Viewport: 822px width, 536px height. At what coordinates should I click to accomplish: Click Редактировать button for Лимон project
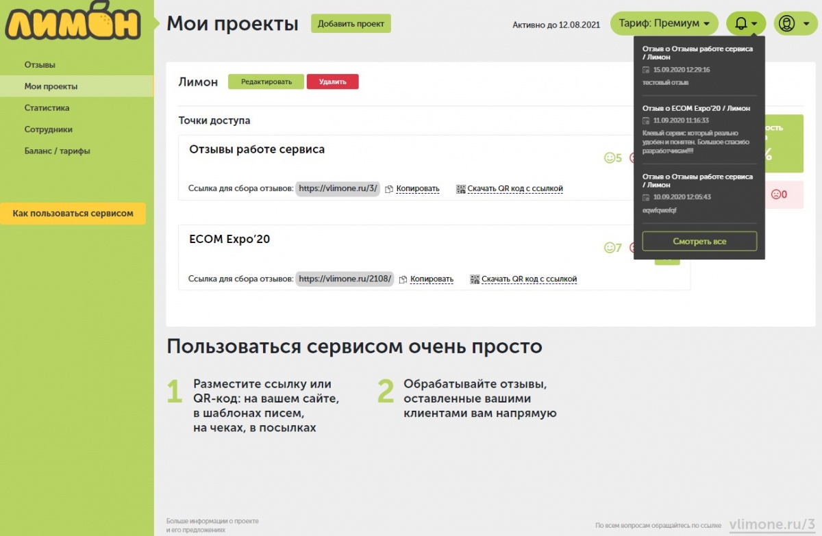266,81
